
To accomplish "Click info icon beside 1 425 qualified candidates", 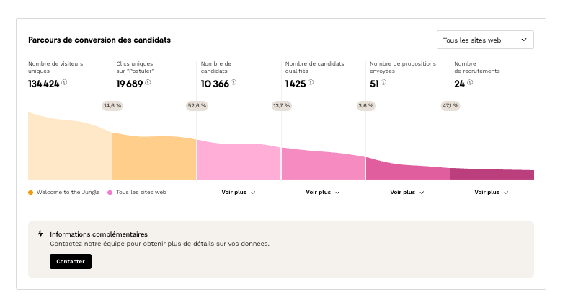I will (x=311, y=82).
